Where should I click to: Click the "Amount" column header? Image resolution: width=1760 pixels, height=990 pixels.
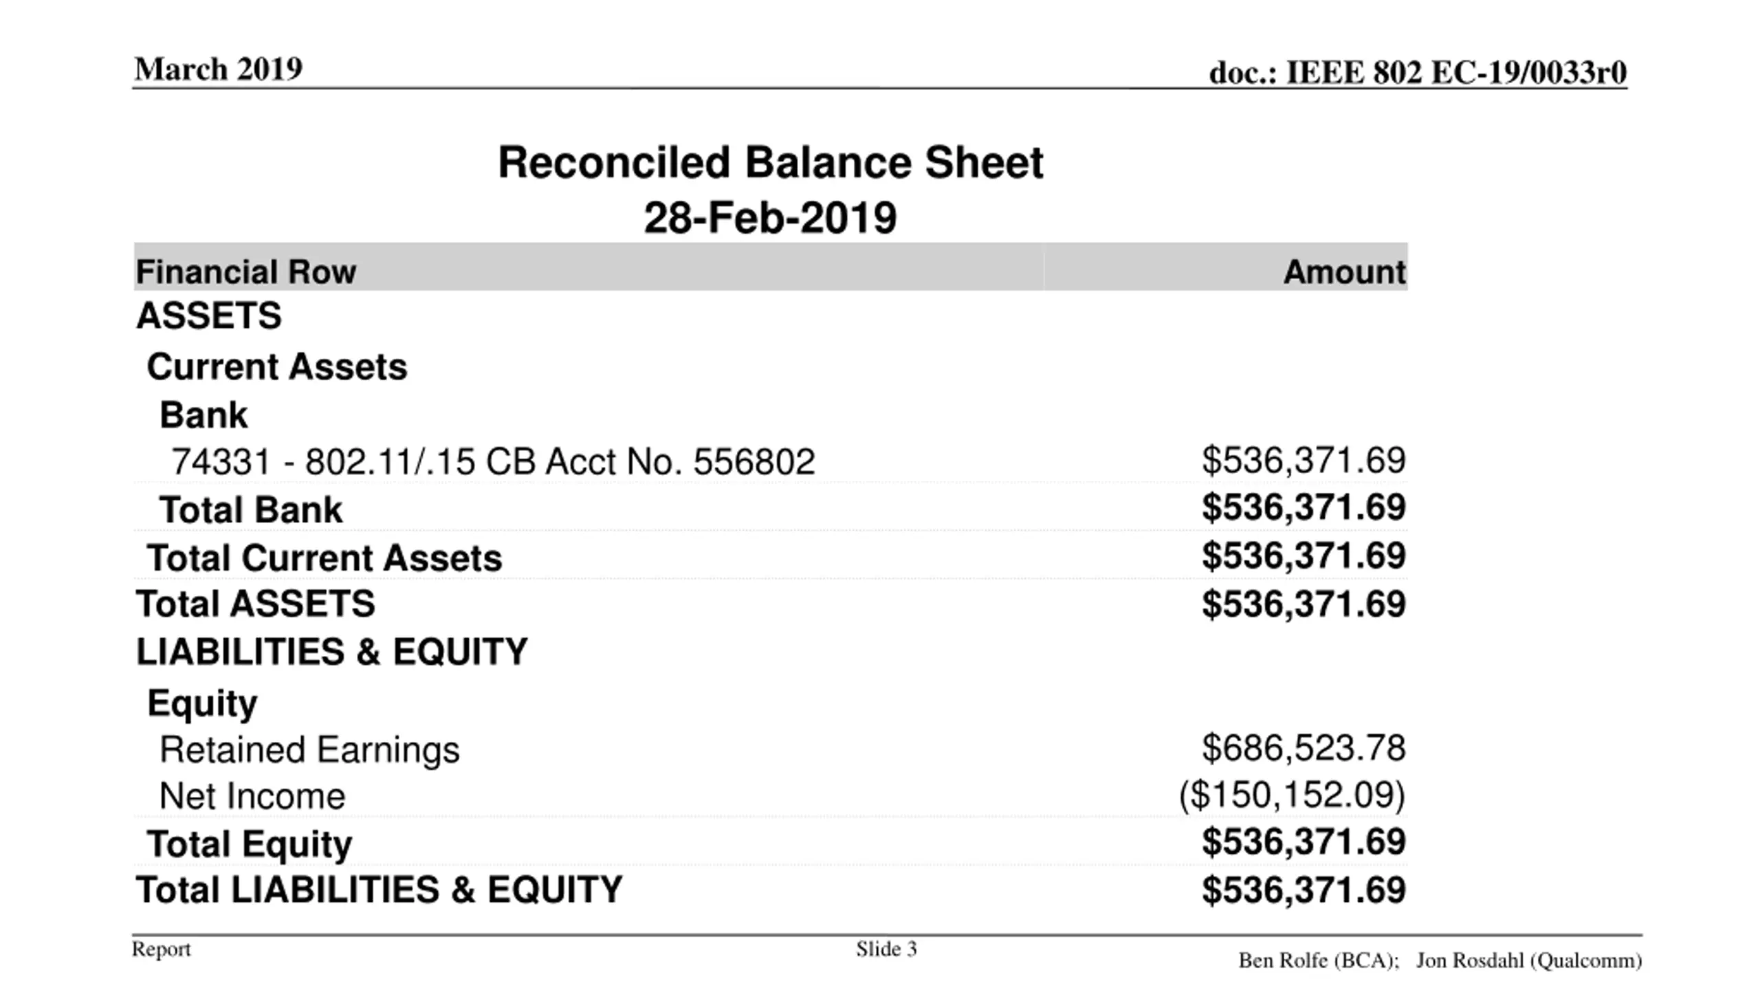click(x=1344, y=272)
